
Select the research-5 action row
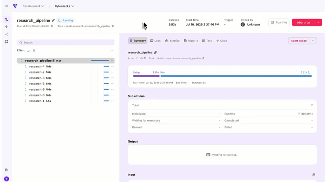pyautogui.click(x=66, y=84)
